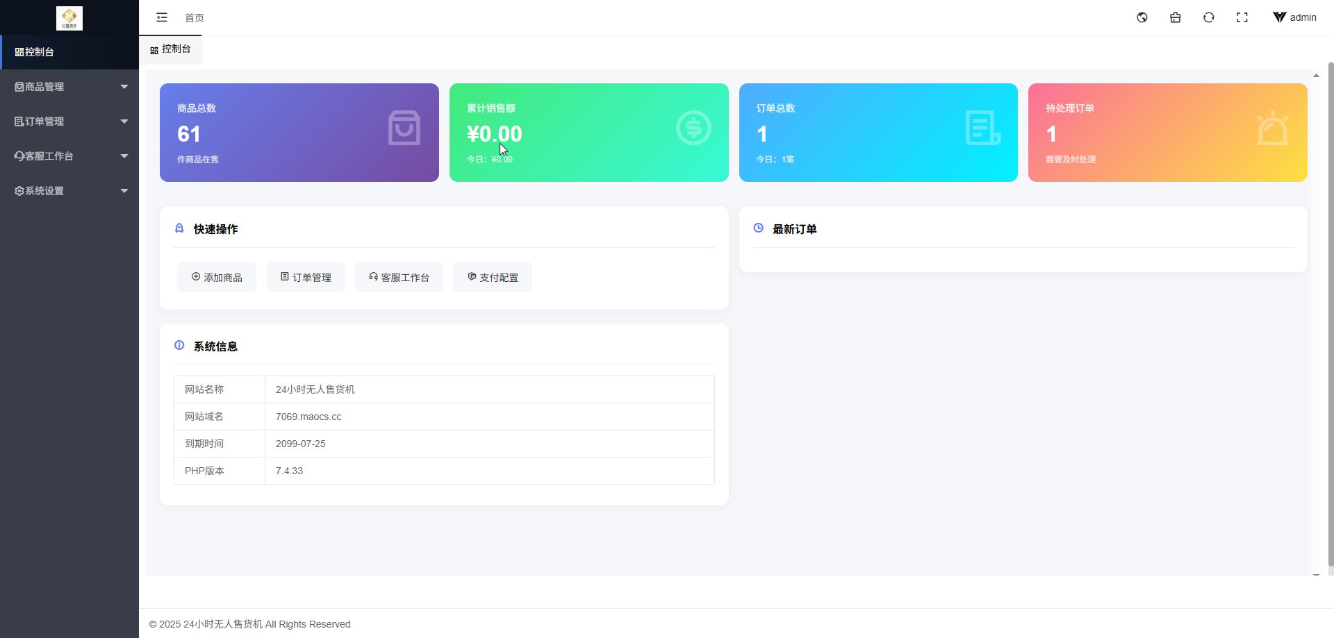1334x638 pixels.
Task: Open the 订单管理 menu label
Action: point(44,121)
